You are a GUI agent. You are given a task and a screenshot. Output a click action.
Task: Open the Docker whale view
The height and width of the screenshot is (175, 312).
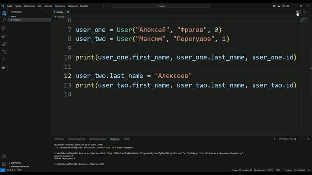tap(4, 68)
